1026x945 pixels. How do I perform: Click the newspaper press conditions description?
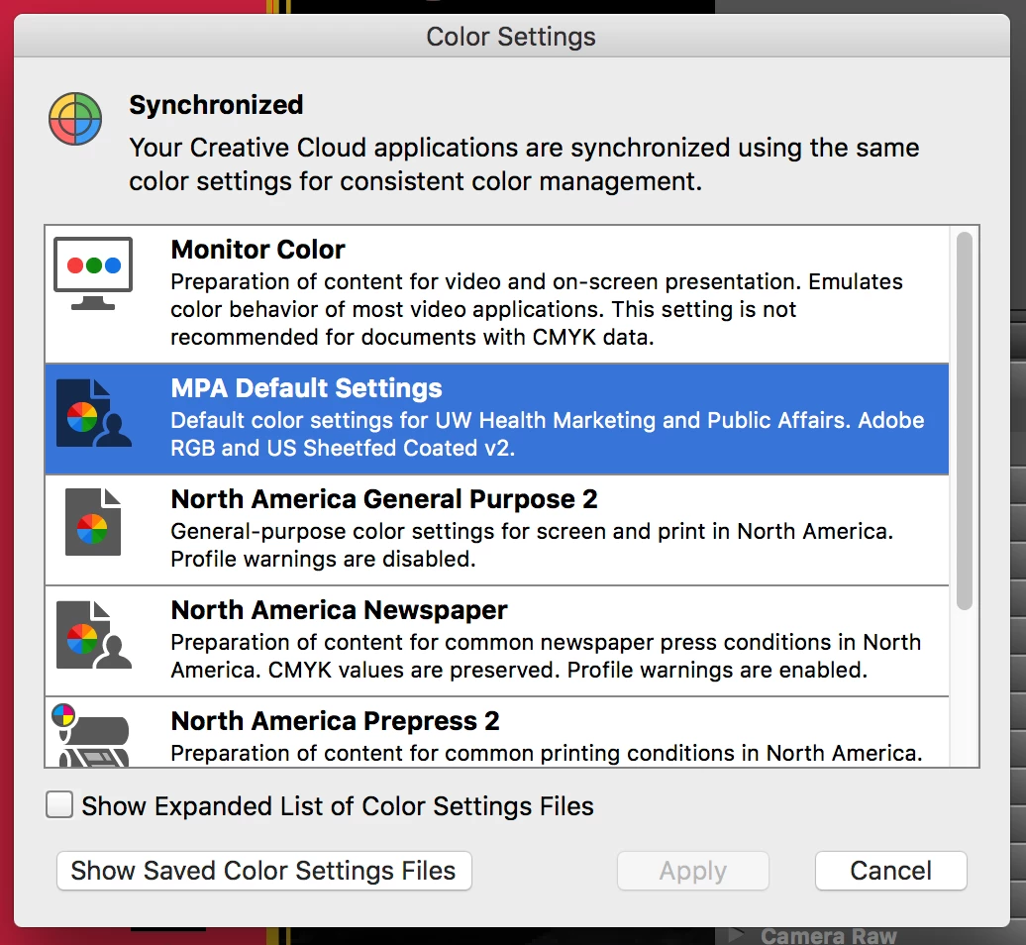(546, 656)
